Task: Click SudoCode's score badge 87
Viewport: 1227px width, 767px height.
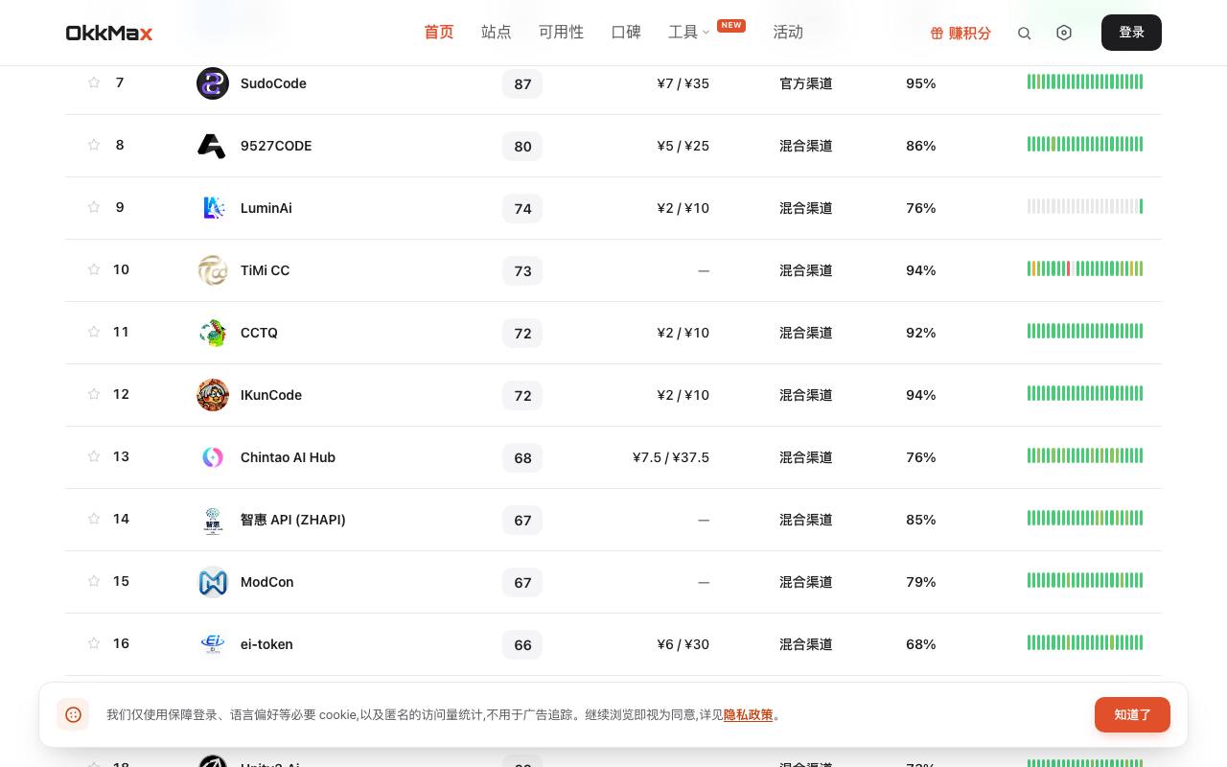Action: pos(522,84)
